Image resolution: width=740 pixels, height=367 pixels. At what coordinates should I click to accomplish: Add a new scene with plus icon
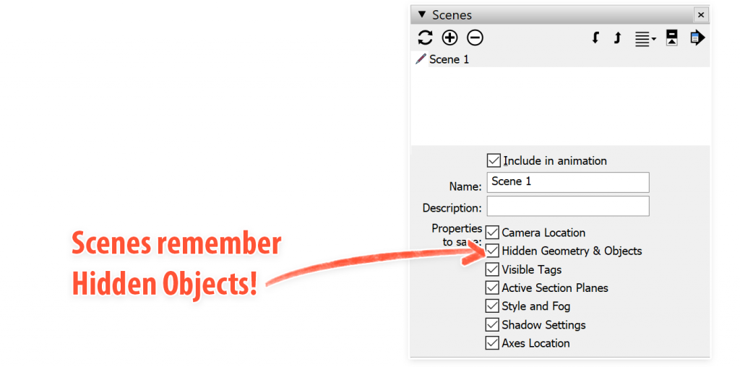(x=449, y=38)
